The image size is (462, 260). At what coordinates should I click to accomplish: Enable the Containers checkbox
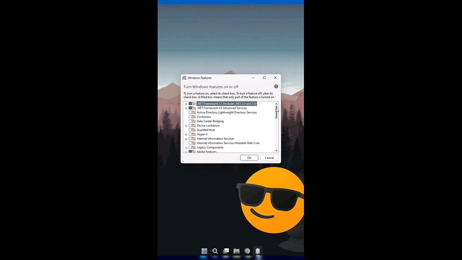click(190, 117)
